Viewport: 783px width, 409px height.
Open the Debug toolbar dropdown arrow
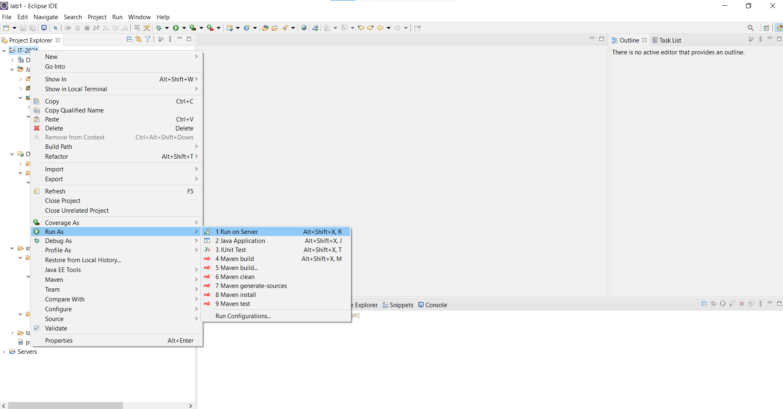coord(167,28)
